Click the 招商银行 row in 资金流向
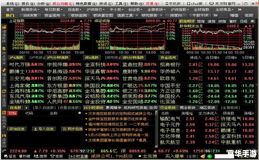 click(x=207, y=65)
